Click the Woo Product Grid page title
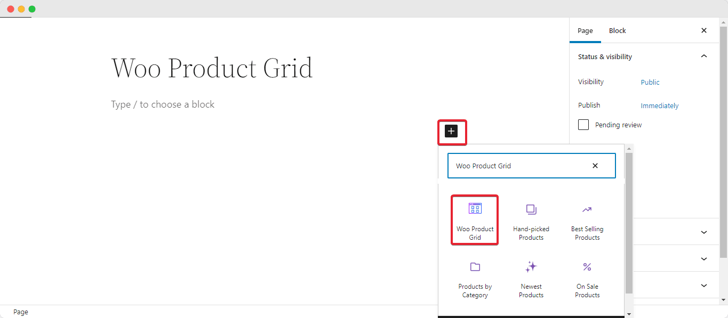Image resolution: width=728 pixels, height=318 pixels. point(212,68)
